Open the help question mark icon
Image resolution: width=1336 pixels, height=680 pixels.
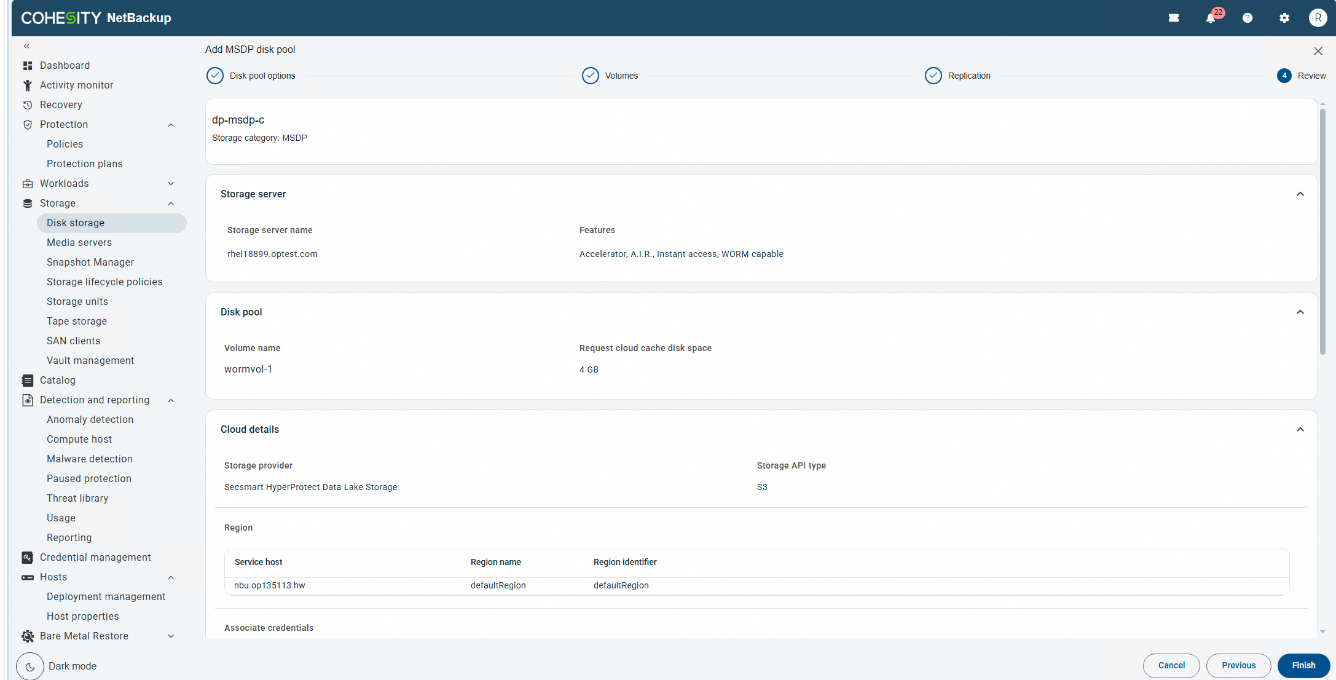(x=1248, y=18)
